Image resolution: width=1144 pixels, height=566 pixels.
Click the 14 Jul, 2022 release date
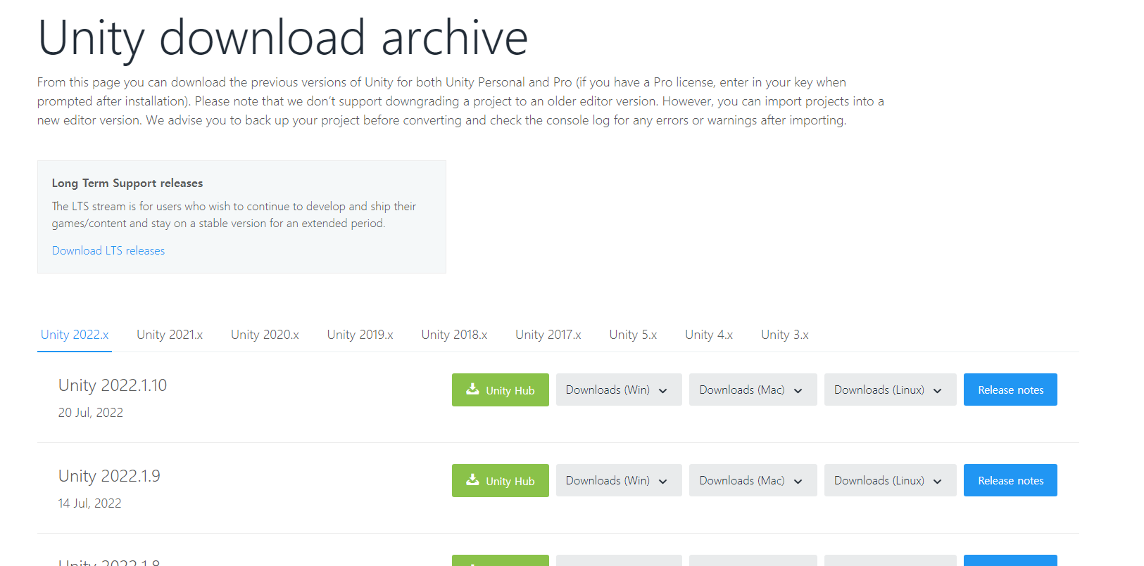coord(89,503)
